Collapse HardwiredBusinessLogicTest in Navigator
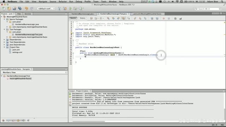 pyautogui.click(x=1, y=76)
